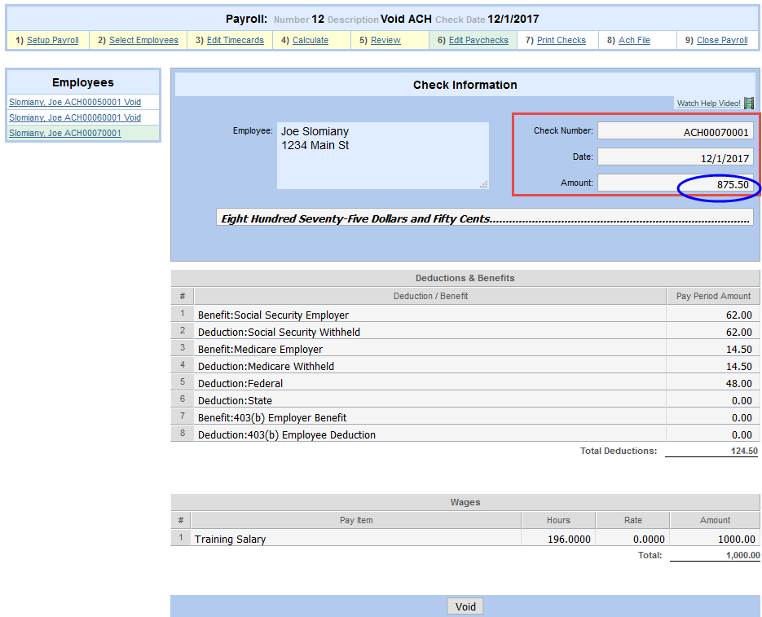762x617 pixels.
Task: Click the Deduction / Benefit column header
Action: [430, 296]
